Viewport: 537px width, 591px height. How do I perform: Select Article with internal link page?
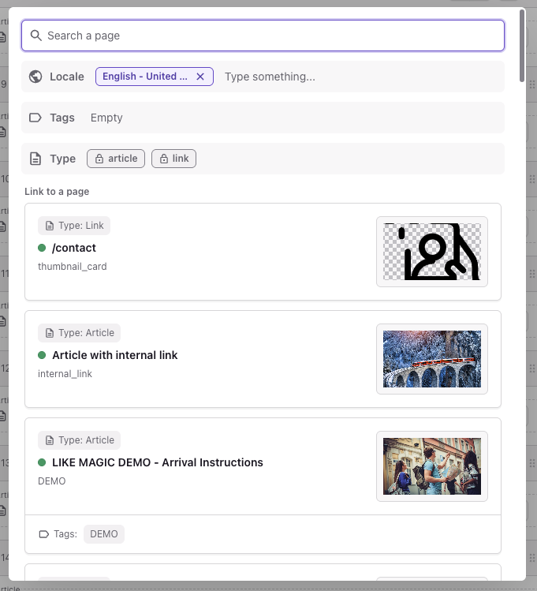[x=263, y=359]
